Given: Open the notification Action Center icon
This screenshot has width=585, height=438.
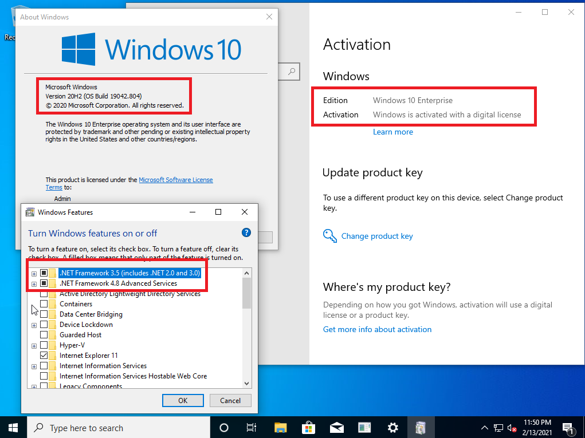Looking at the screenshot, I should click(x=568, y=428).
